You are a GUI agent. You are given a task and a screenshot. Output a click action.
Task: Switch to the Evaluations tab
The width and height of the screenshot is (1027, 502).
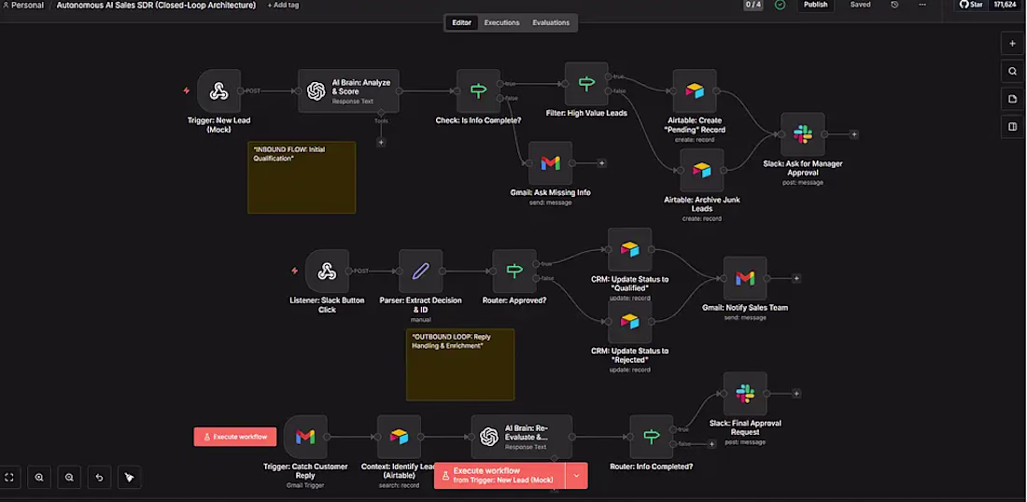551,22
